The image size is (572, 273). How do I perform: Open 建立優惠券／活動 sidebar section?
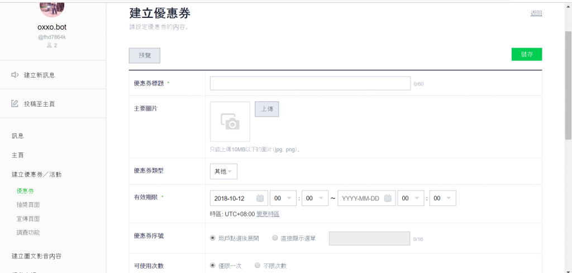tap(36, 174)
